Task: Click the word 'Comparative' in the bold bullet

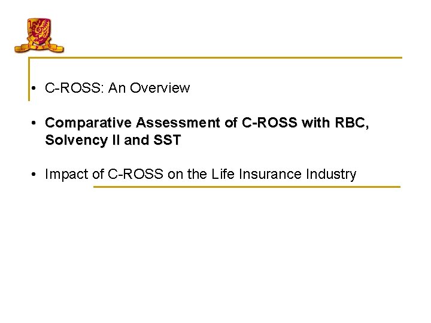Action: [88, 123]
